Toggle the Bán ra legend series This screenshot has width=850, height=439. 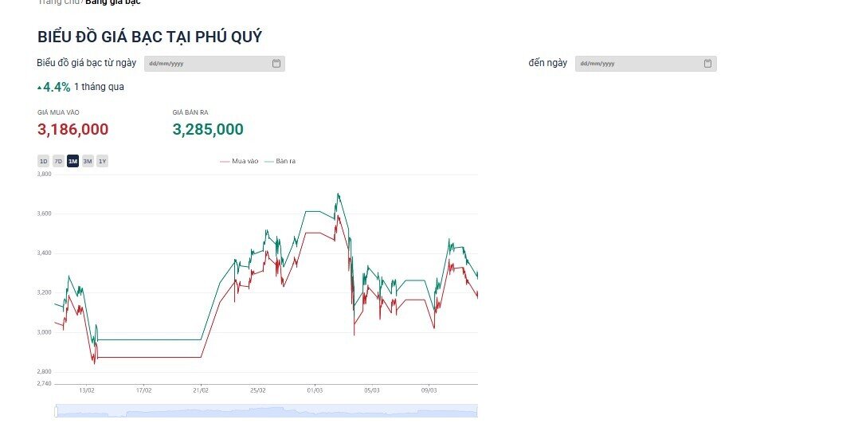point(280,162)
